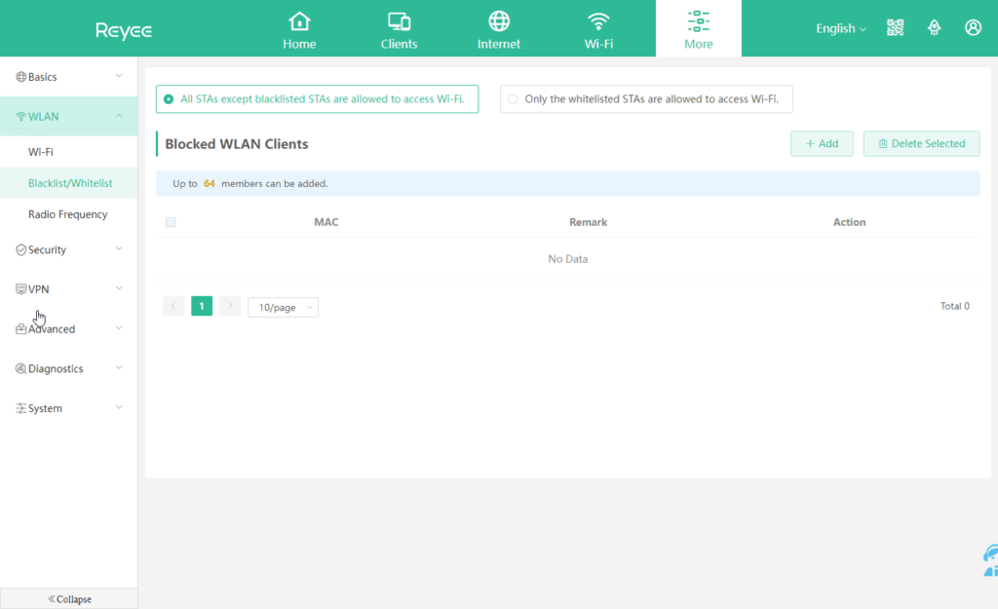Image resolution: width=998 pixels, height=609 pixels.
Task: Click the Add button
Action: click(x=822, y=143)
